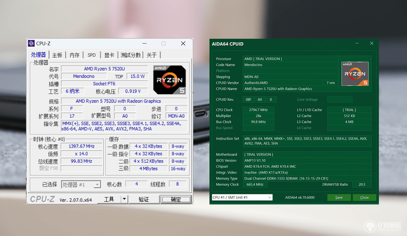The height and width of the screenshot is (236, 407).
Task: Click the AIDA64 Instruction Set text field
Action: tap(307, 141)
